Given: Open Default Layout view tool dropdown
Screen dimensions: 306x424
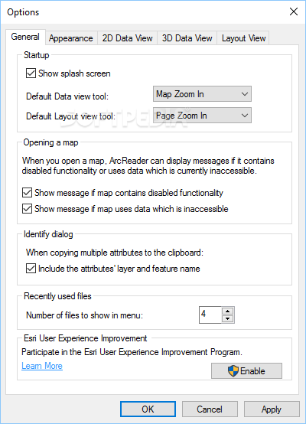Looking at the screenshot, I should (x=202, y=116).
